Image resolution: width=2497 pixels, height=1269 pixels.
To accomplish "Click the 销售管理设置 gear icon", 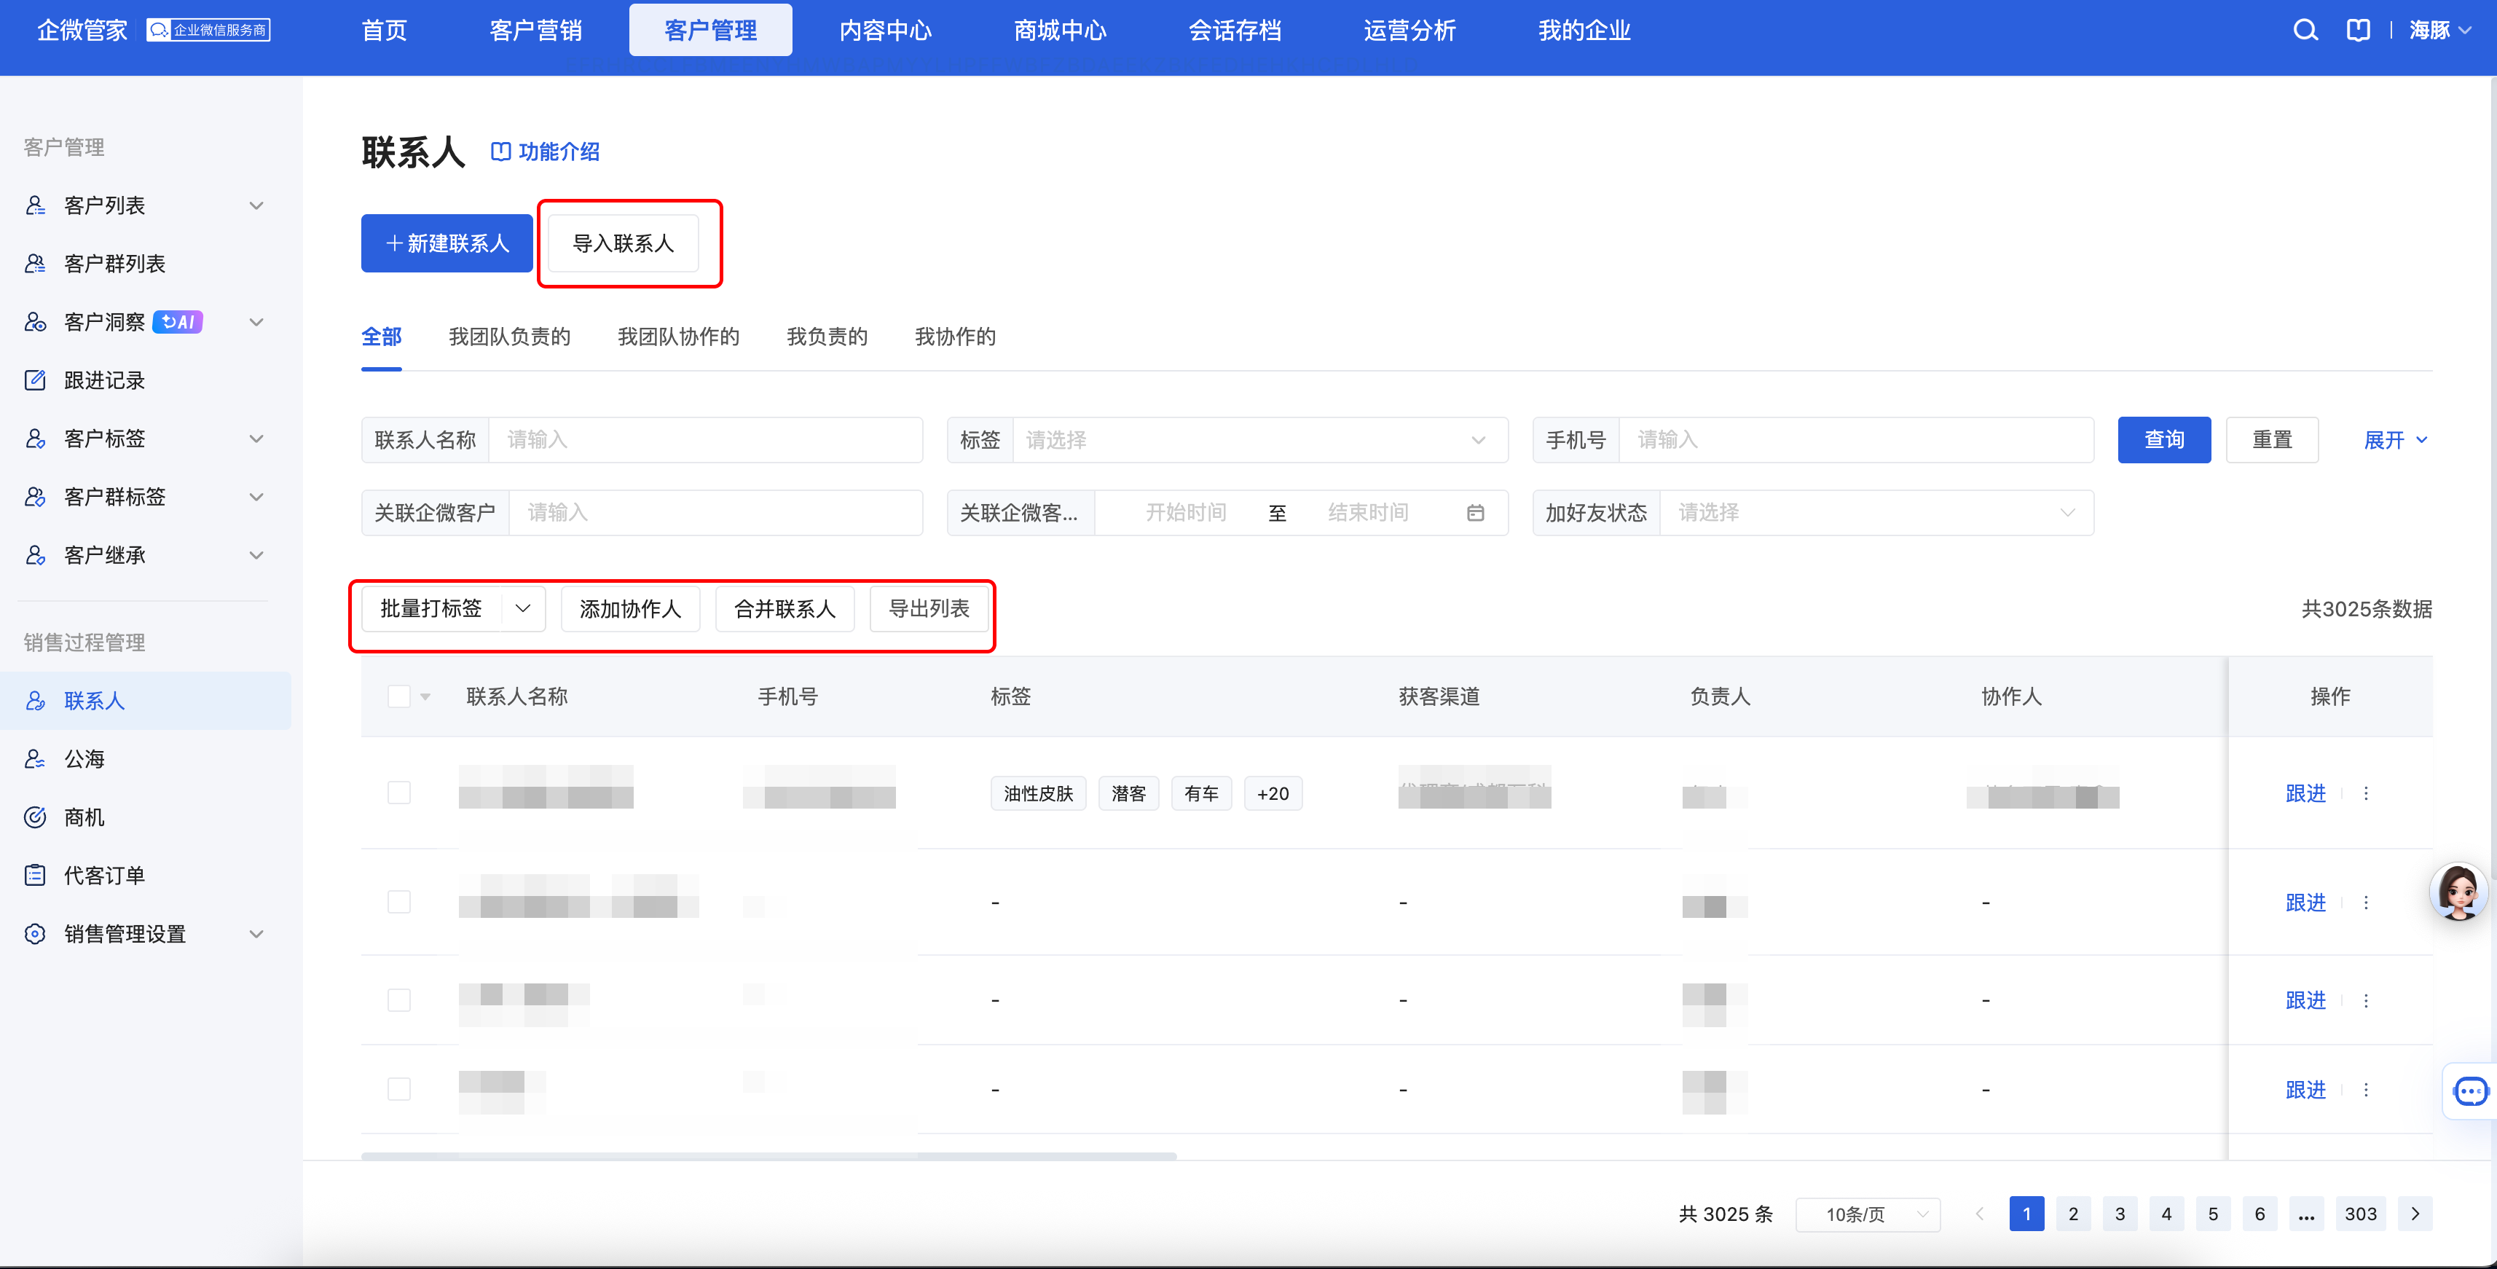I will tap(35, 934).
